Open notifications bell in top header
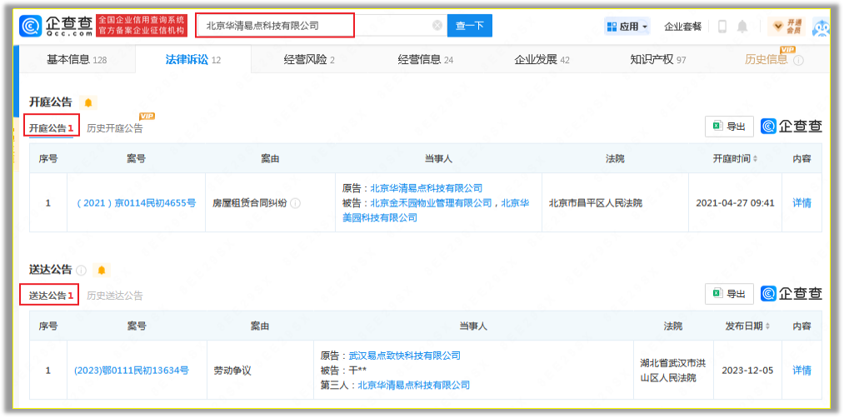844x418 pixels. [x=742, y=26]
